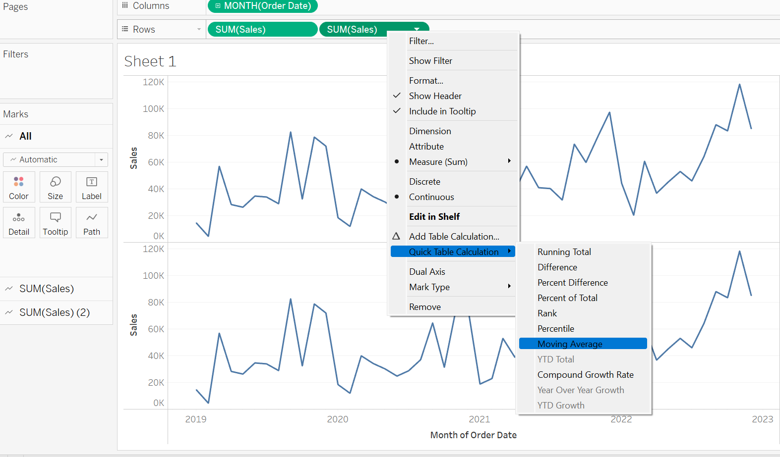Open the Tooltip marks card
This screenshot has width=780, height=457.
point(55,223)
